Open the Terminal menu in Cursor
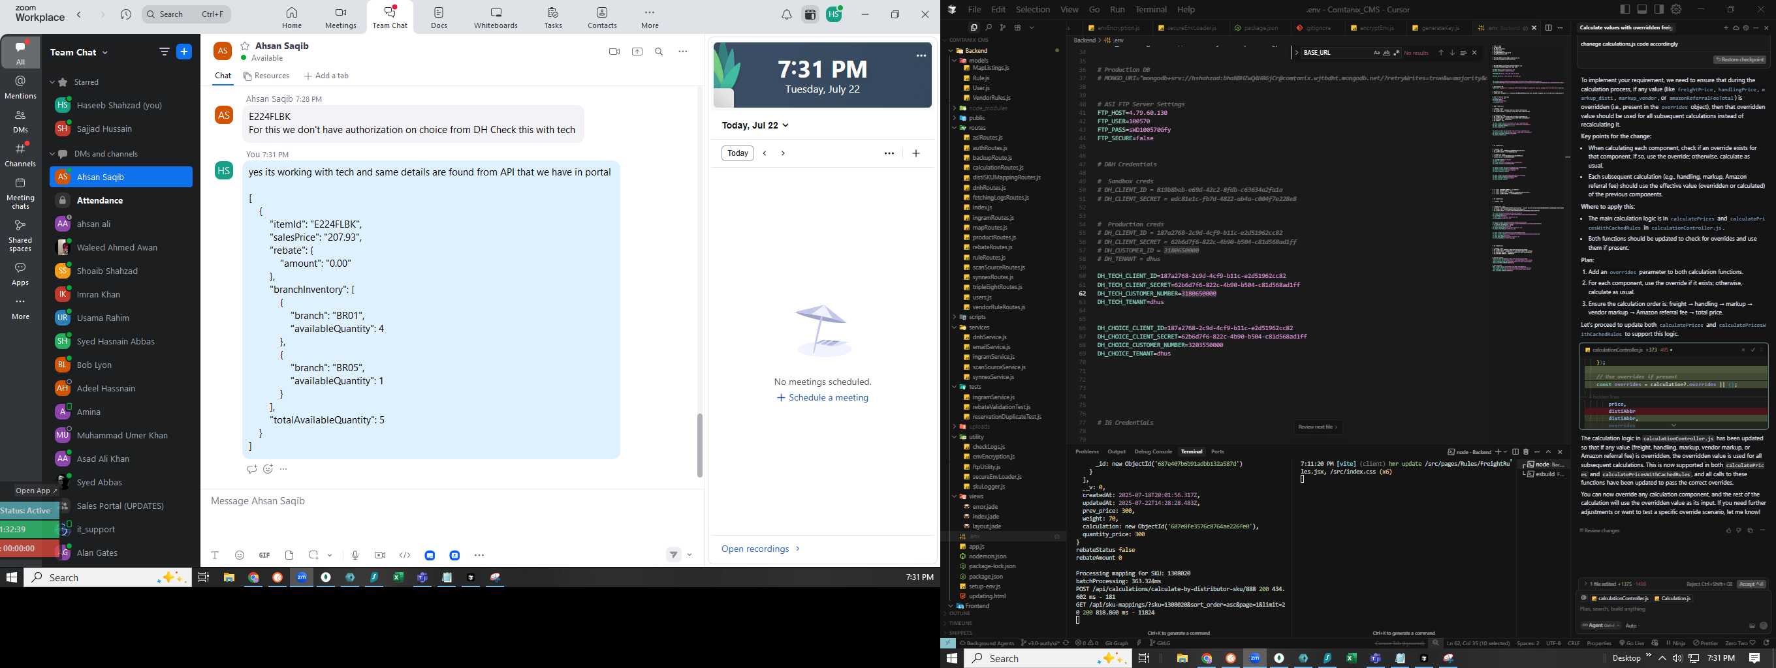Viewport: 1776px width, 668px height. coord(1150,10)
